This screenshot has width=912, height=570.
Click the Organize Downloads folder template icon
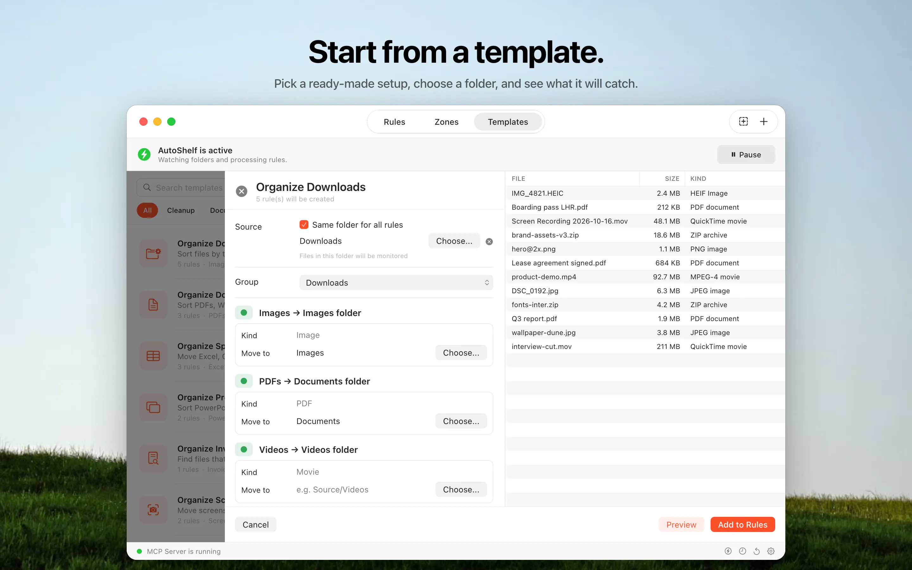pos(153,253)
